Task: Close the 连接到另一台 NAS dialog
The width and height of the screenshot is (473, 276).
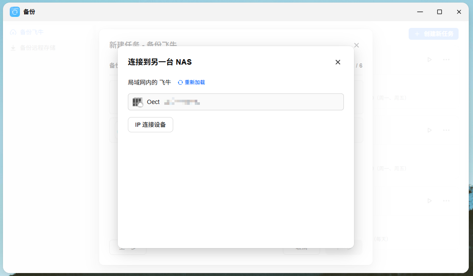Action: (338, 62)
